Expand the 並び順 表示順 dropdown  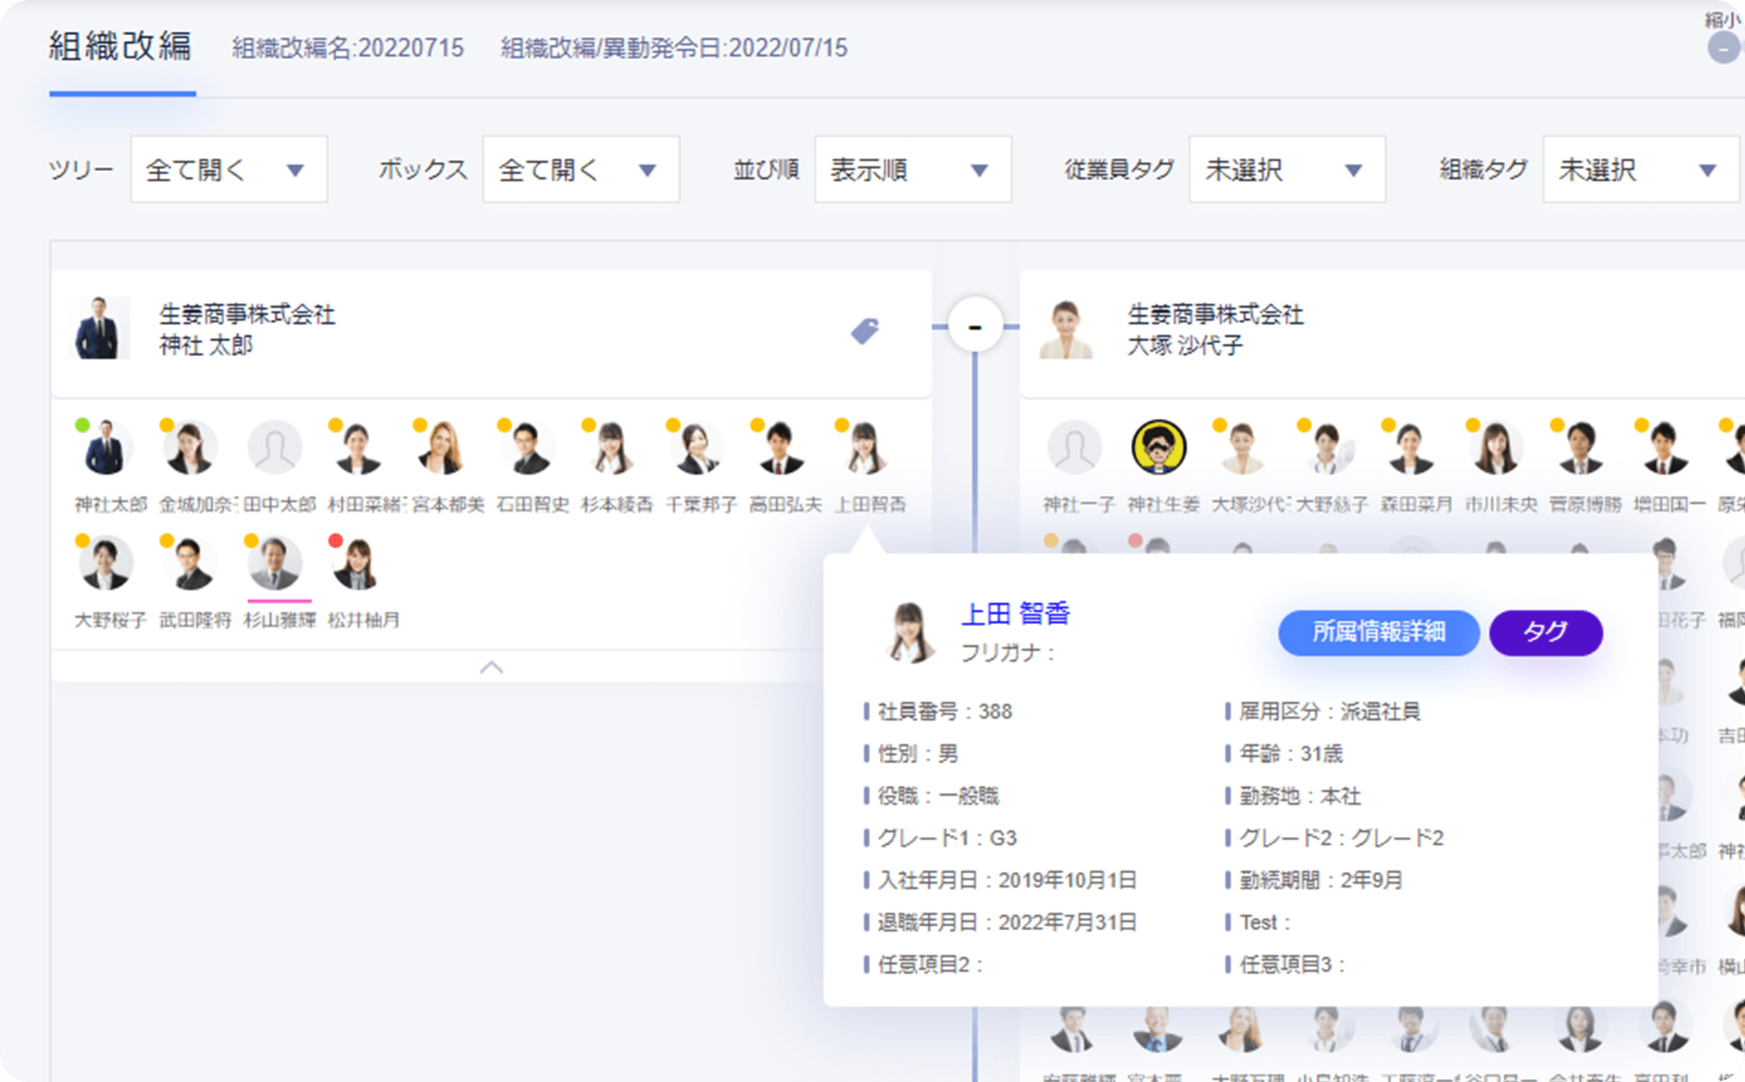(912, 170)
